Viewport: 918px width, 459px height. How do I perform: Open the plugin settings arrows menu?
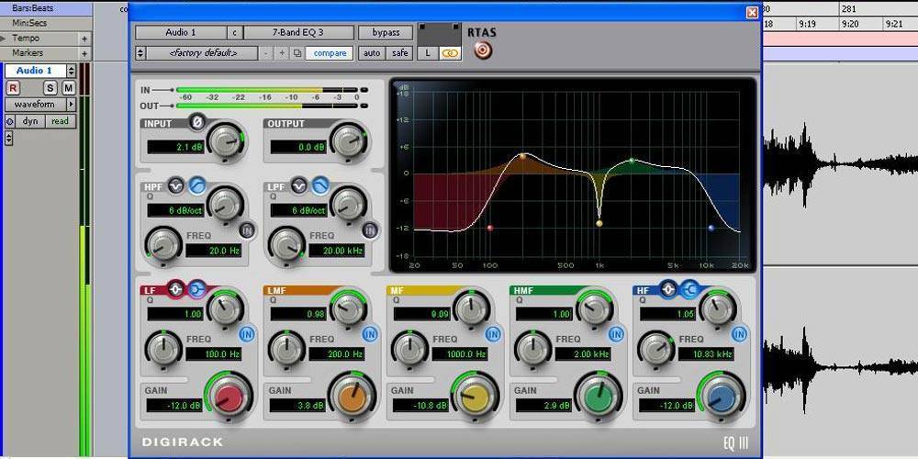tap(140, 52)
